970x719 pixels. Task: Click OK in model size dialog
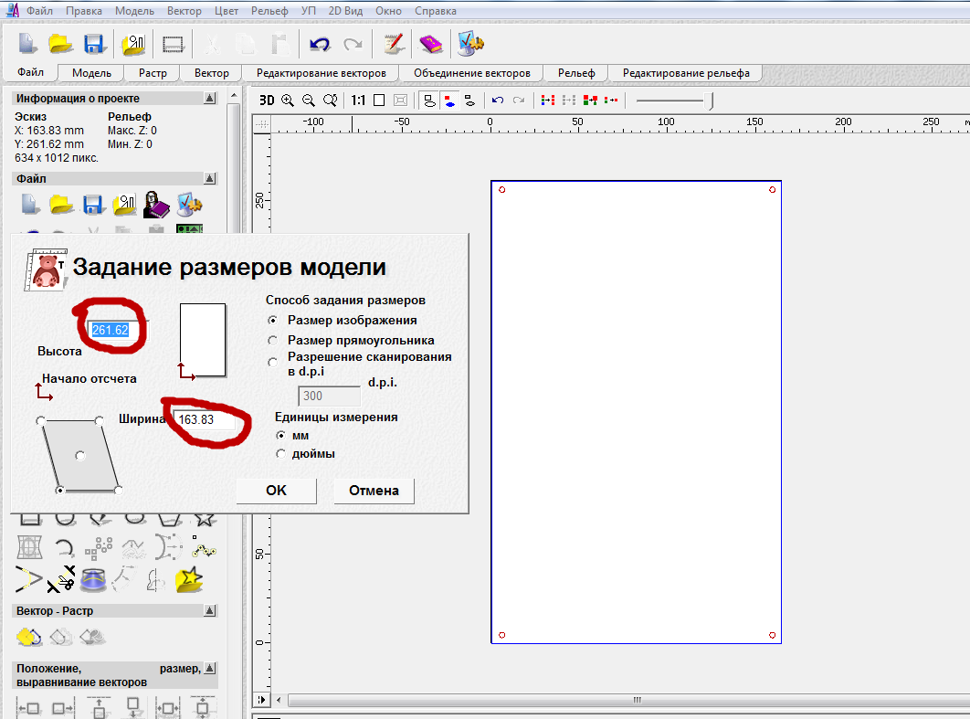click(277, 491)
